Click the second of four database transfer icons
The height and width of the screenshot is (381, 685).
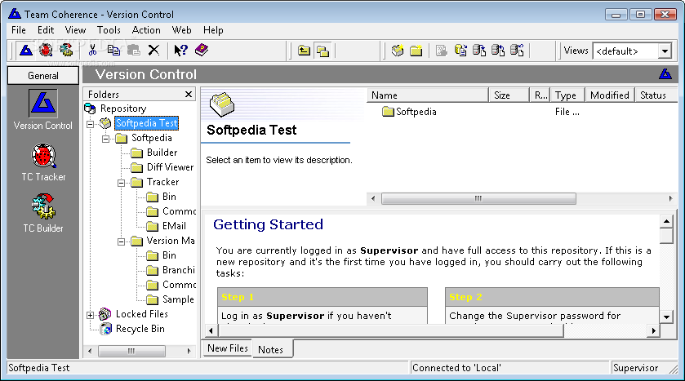[479, 51]
